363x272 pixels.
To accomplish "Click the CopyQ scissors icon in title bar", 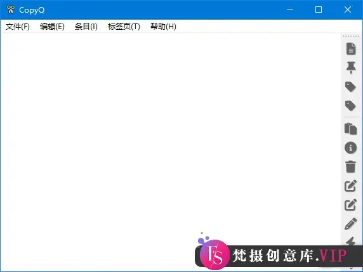I will pyautogui.click(x=11, y=10).
